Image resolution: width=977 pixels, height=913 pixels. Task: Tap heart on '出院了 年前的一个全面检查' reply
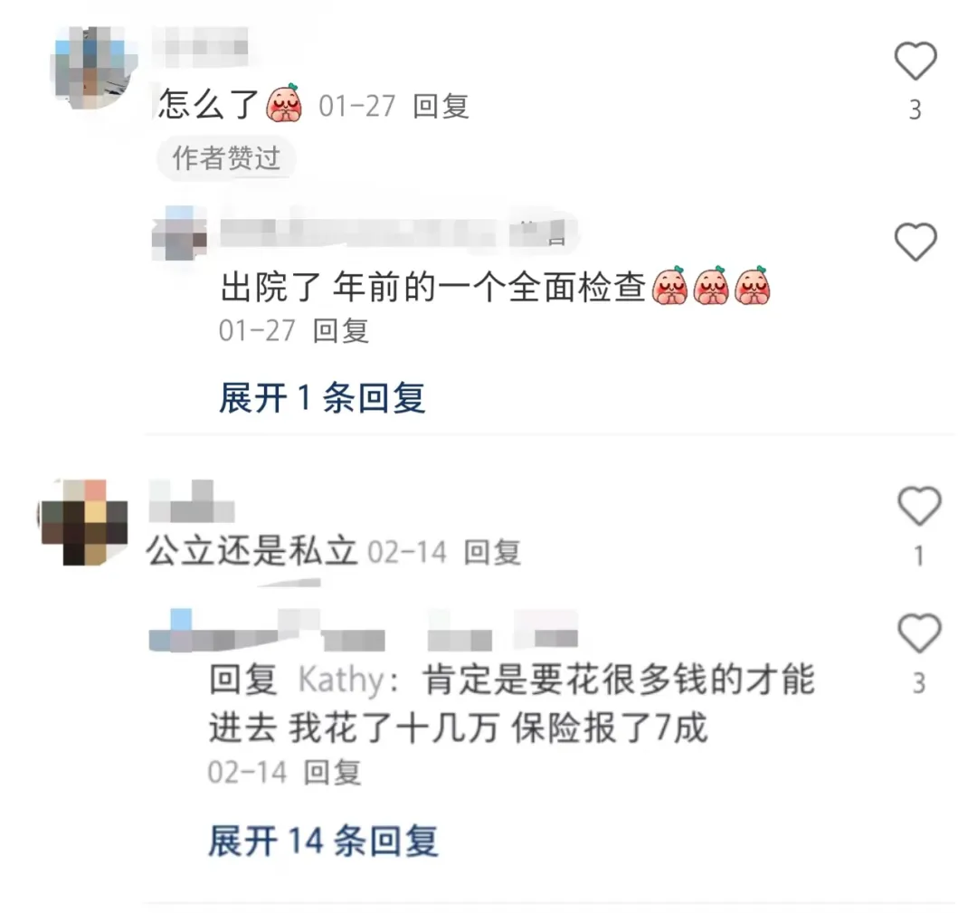(915, 242)
